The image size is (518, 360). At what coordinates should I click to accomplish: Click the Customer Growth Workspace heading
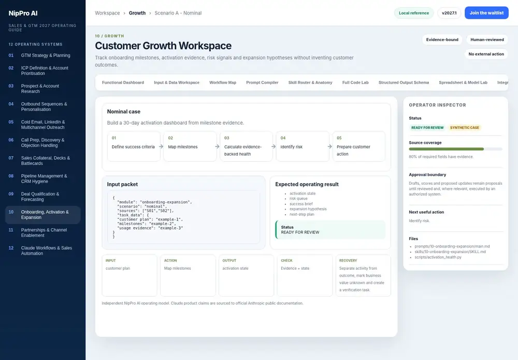163,46
